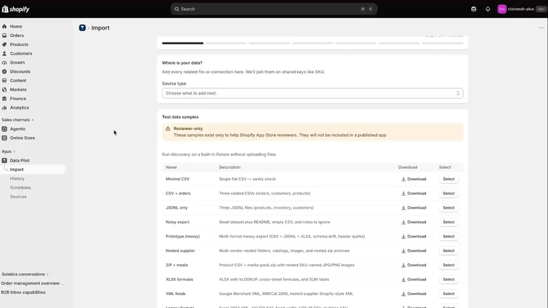The height and width of the screenshot is (308, 548).
Task: Click the Shopify logo
Action: click(16, 9)
